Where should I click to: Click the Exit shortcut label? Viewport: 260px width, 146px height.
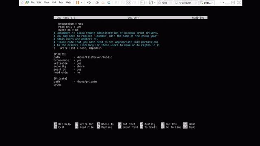[x=61, y=127]
